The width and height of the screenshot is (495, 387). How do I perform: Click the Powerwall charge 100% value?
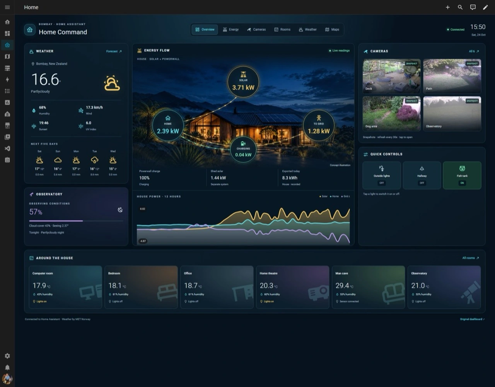pyautogui.click(x=144, y=178)
